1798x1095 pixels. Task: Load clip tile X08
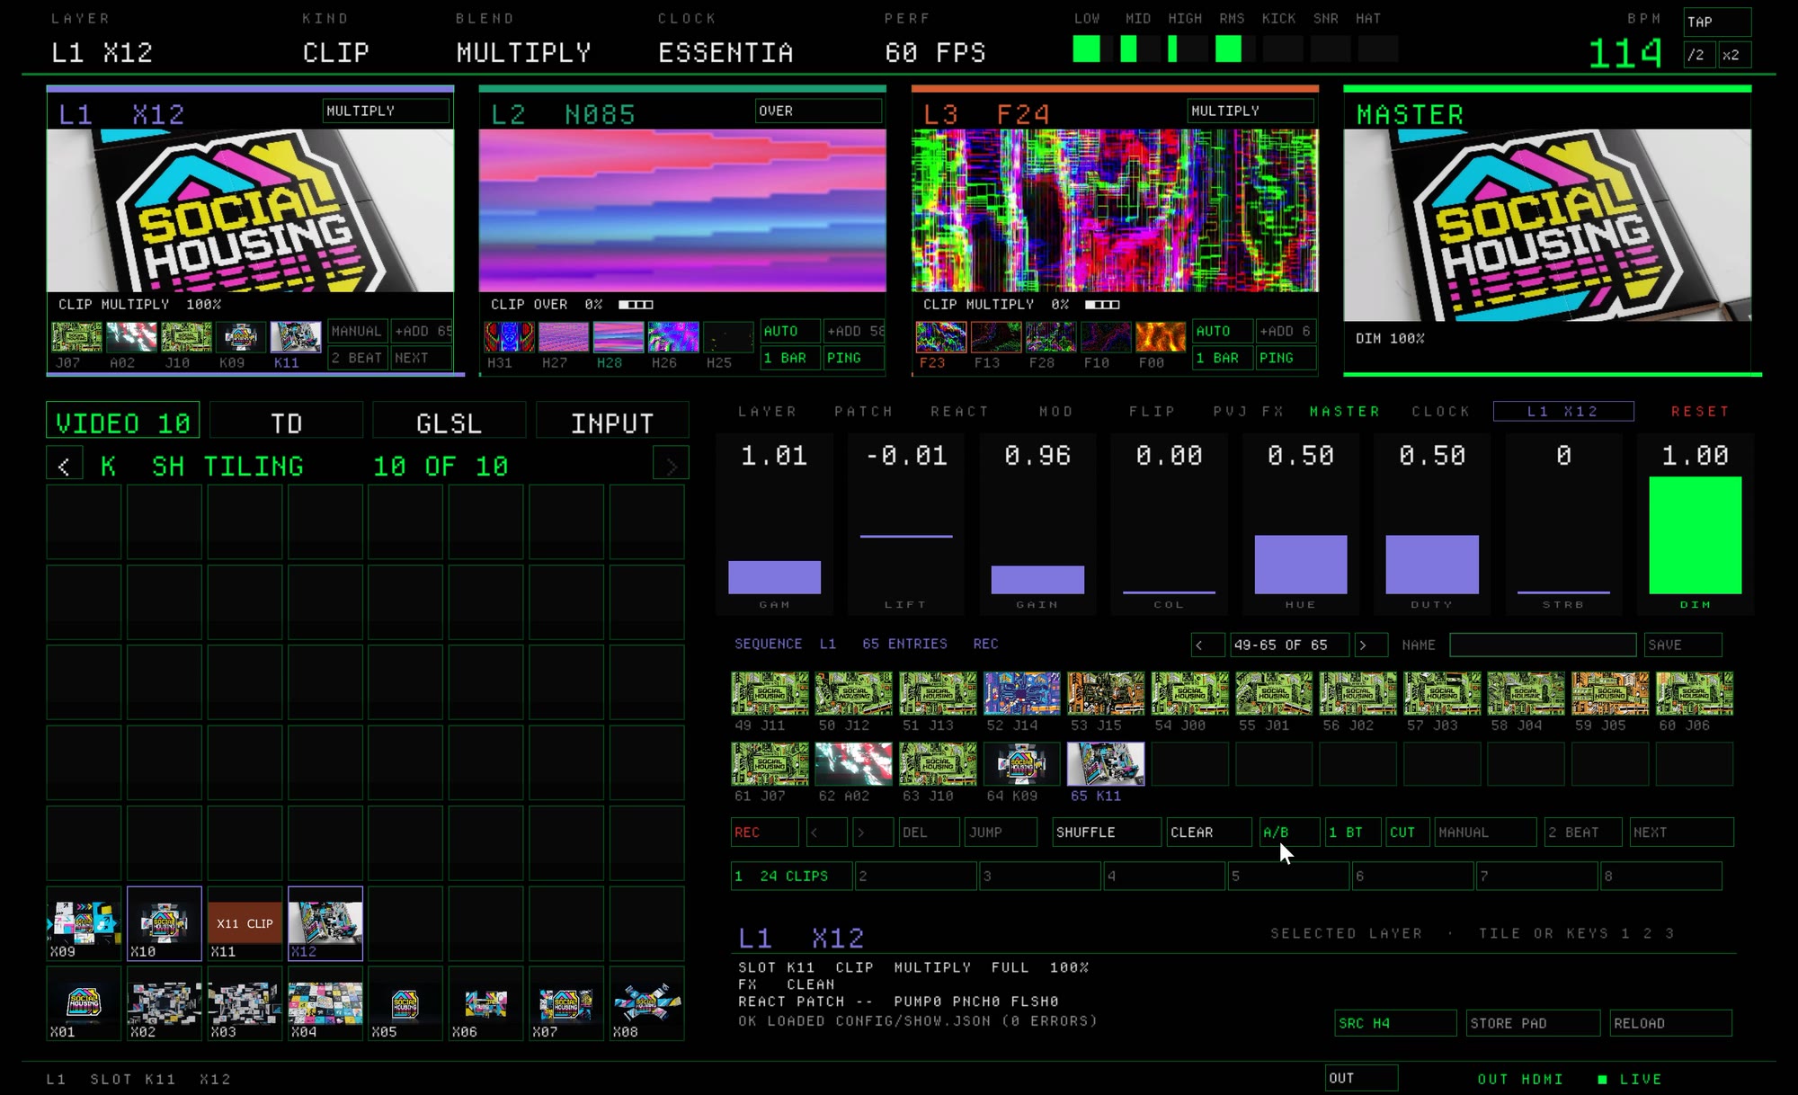click(x=646, y=1004)
